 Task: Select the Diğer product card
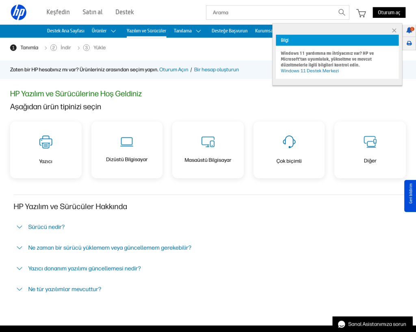tap(370, 150)
